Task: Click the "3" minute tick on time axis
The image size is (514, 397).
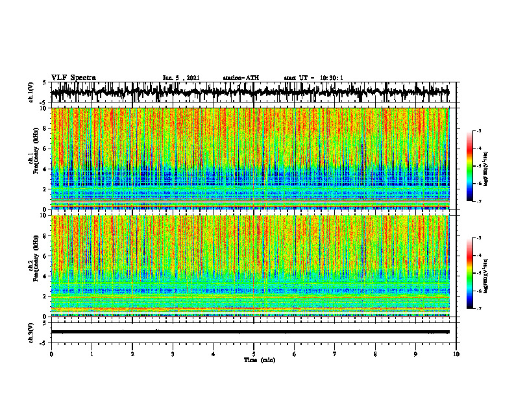Action: coord(173,354)
